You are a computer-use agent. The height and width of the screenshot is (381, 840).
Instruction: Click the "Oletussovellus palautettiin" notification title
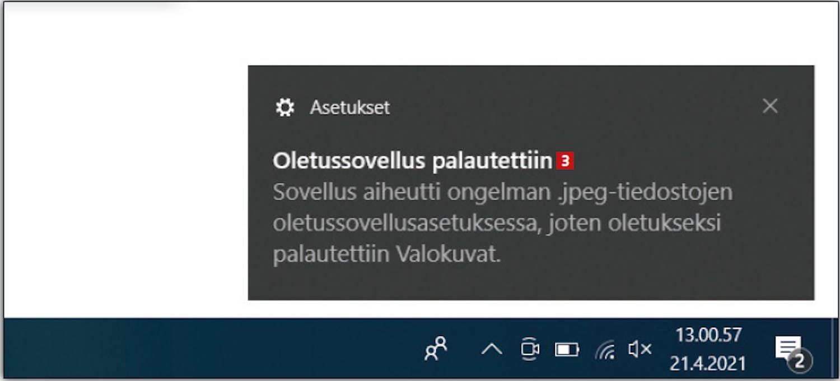coord(413,162)
